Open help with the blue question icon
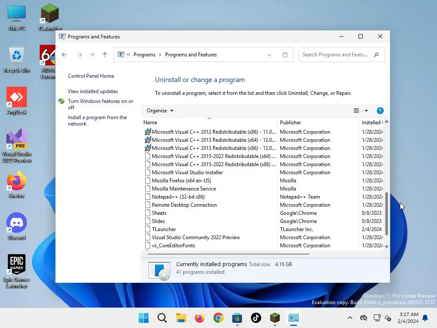437x328 pixels. pos(380,111)
